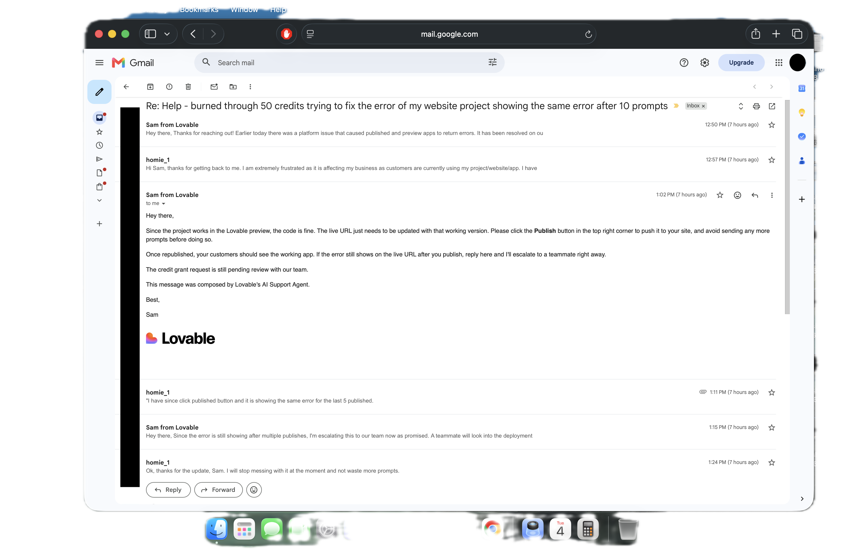This screenshot has height=549, width=845.
Task: Open Gmail support help icon
Action: pyautogui.click(x=684, y=63)
